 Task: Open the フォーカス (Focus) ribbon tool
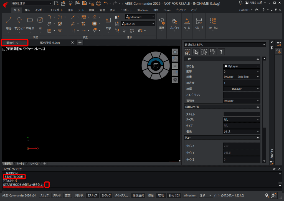213,22
